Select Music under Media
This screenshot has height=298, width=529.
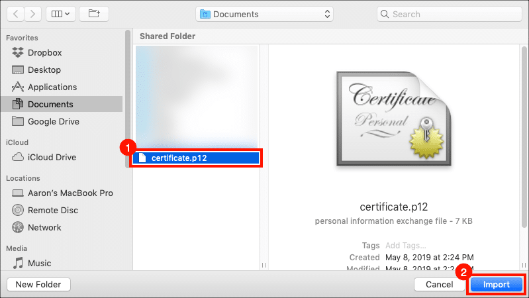(39, 263)
